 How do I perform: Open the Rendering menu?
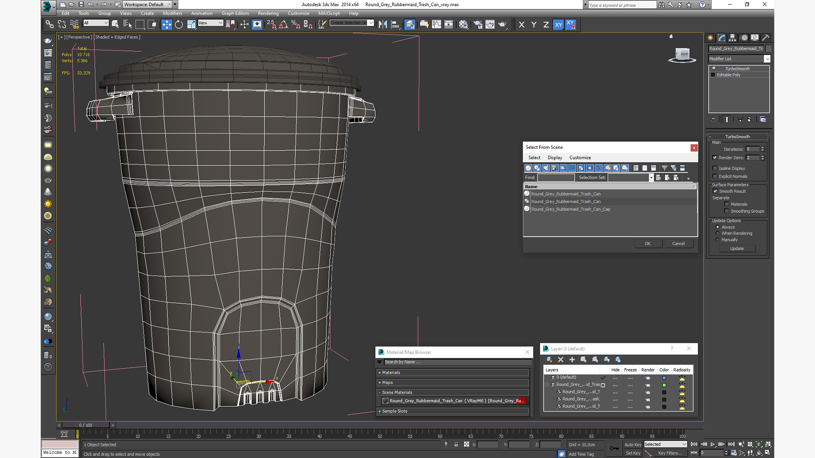point(268,13)
